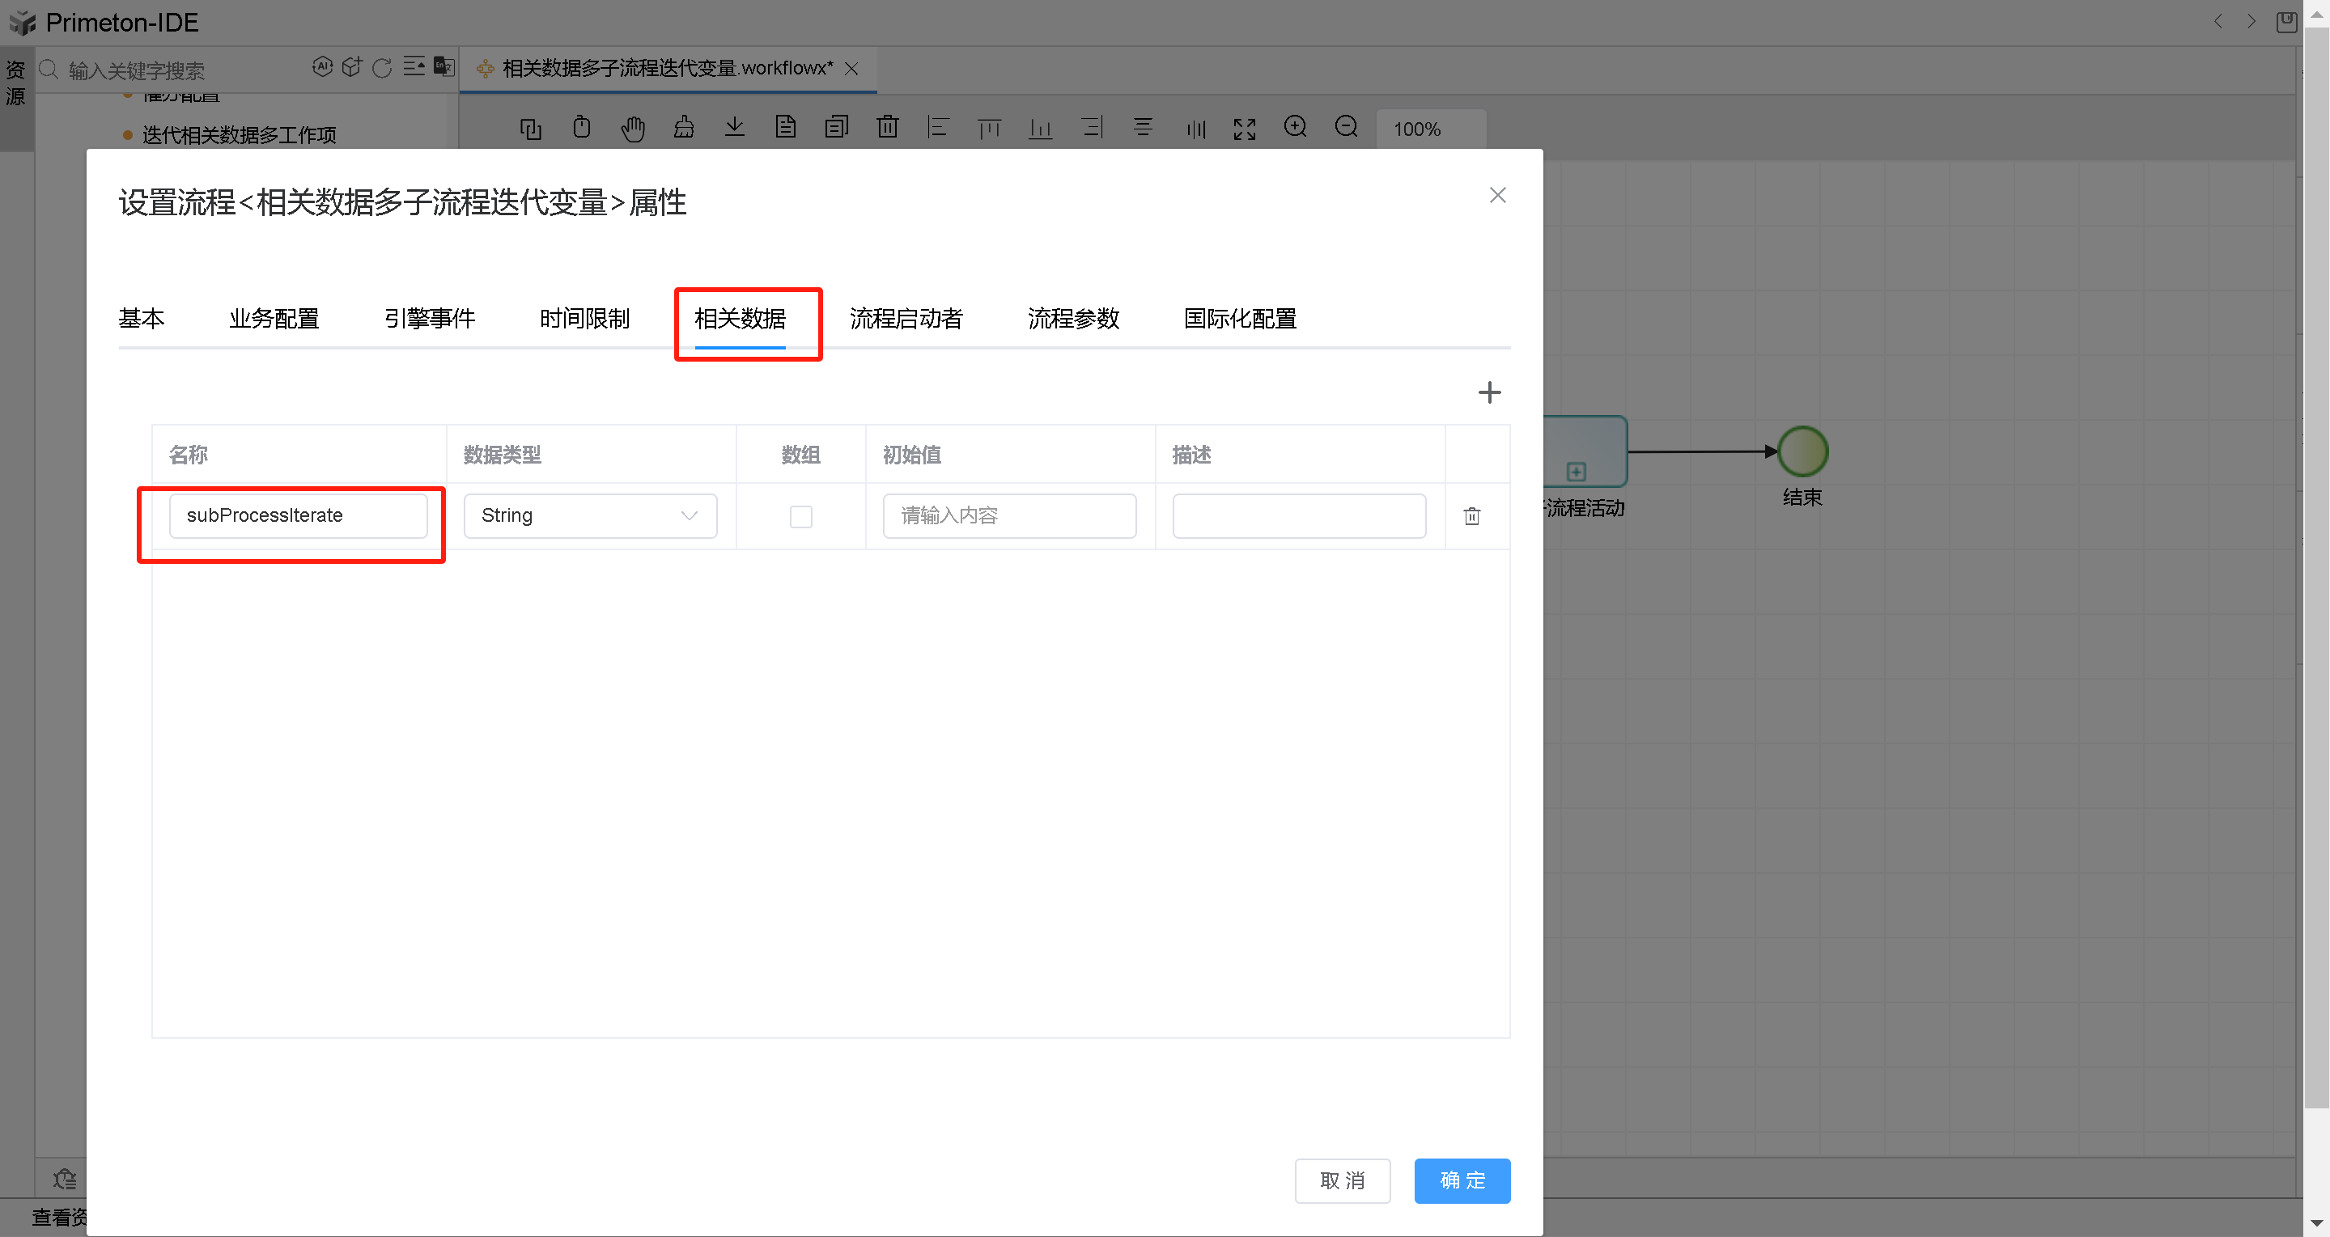Click the delete row trash icon next to subProcessIterate
Image resolution: width=2330 pixels, height=1237 pixels.
tap(1471, 515)
